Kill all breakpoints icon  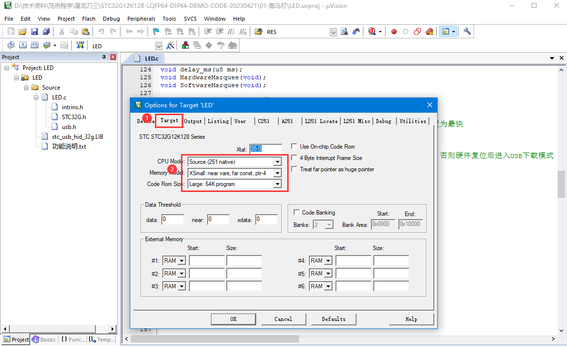point(430,32)
